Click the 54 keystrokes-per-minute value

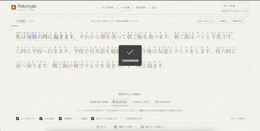click(147, 127)
